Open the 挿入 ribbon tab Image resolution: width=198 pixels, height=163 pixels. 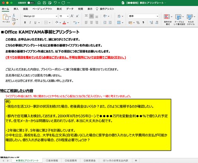[x=16, y=9]
